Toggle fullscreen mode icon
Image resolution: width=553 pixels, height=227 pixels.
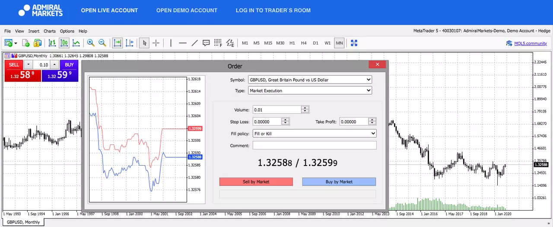click(x=354, y=43)
